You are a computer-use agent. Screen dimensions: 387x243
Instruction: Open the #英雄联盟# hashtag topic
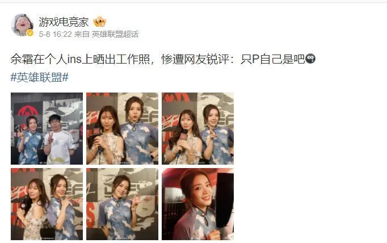pos(40,78)
